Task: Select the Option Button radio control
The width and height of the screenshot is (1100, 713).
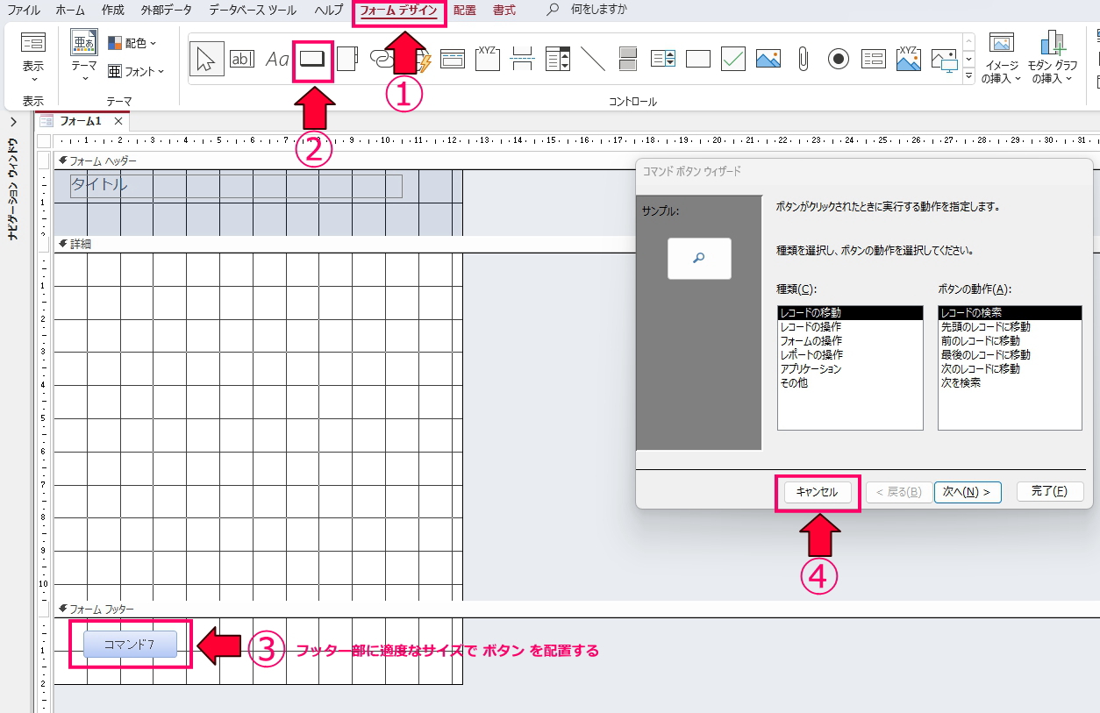Action: coord(839,59)
